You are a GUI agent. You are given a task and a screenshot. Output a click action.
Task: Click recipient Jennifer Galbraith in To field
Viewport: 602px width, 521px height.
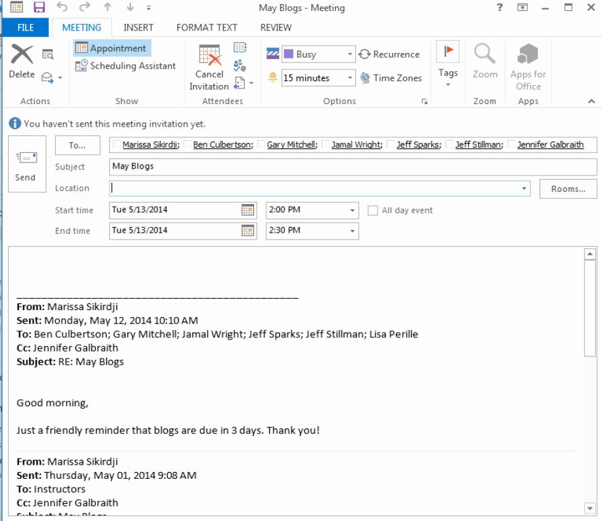550,144
